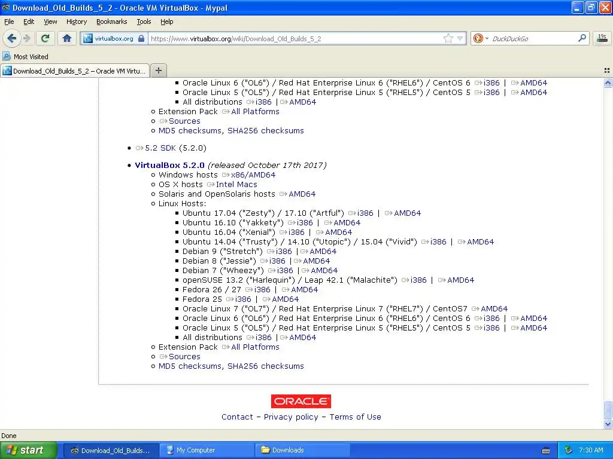Click the on-screen keyboard tray icon
The width and height of the screenshot is (613, 459).
(x=546, y=451)
